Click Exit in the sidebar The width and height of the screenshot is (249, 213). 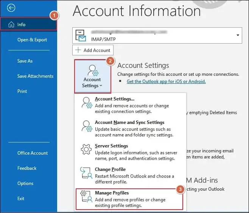click(21, 199)
